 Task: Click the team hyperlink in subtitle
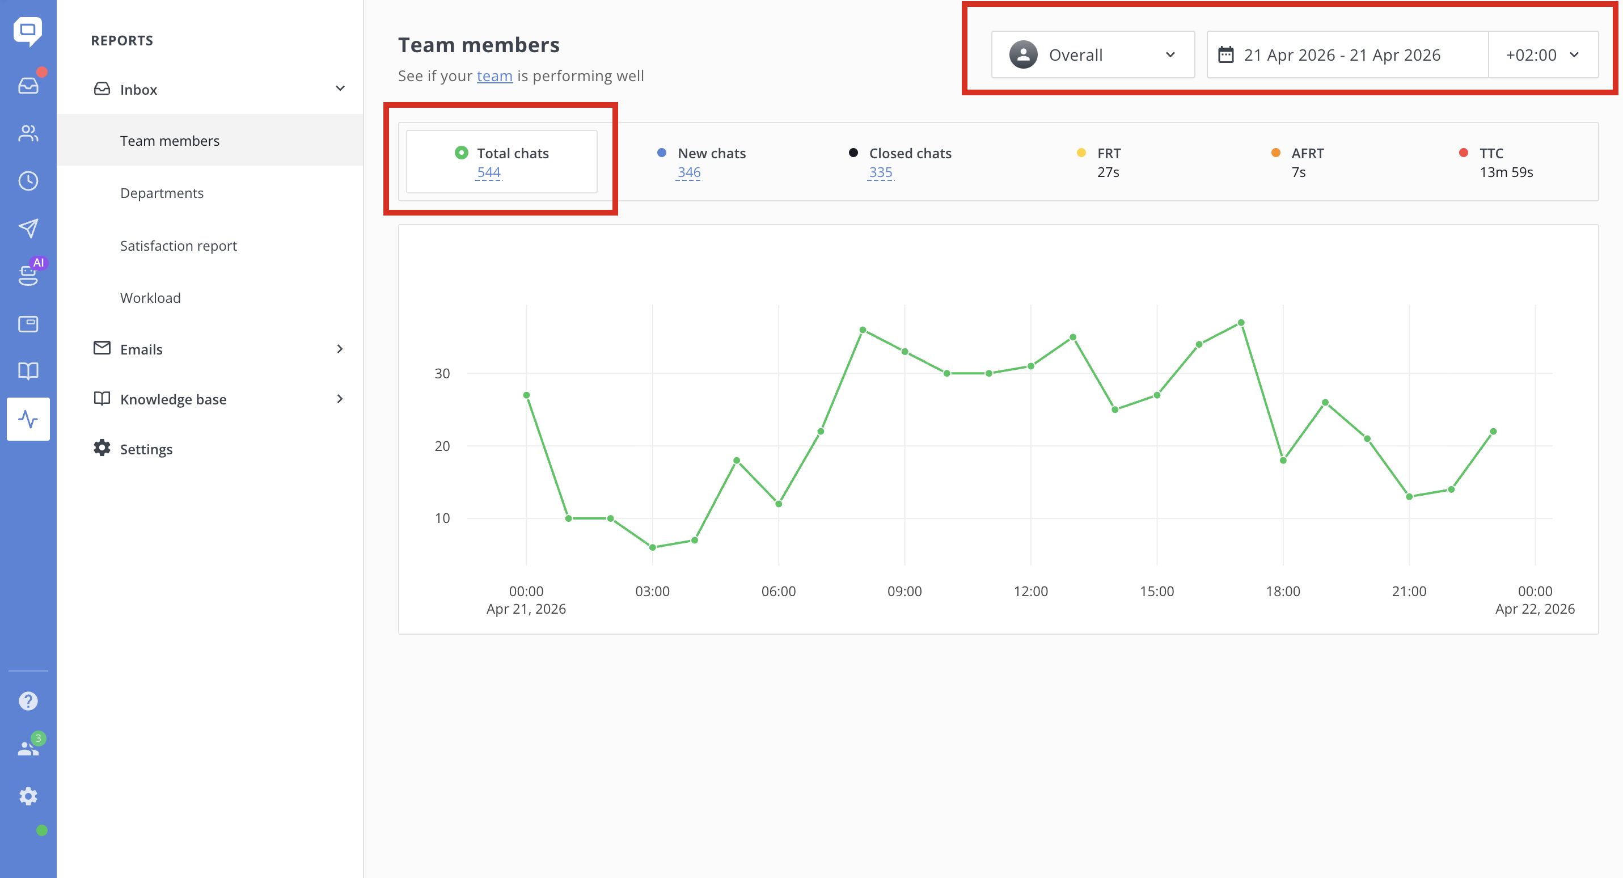[494, 76]
